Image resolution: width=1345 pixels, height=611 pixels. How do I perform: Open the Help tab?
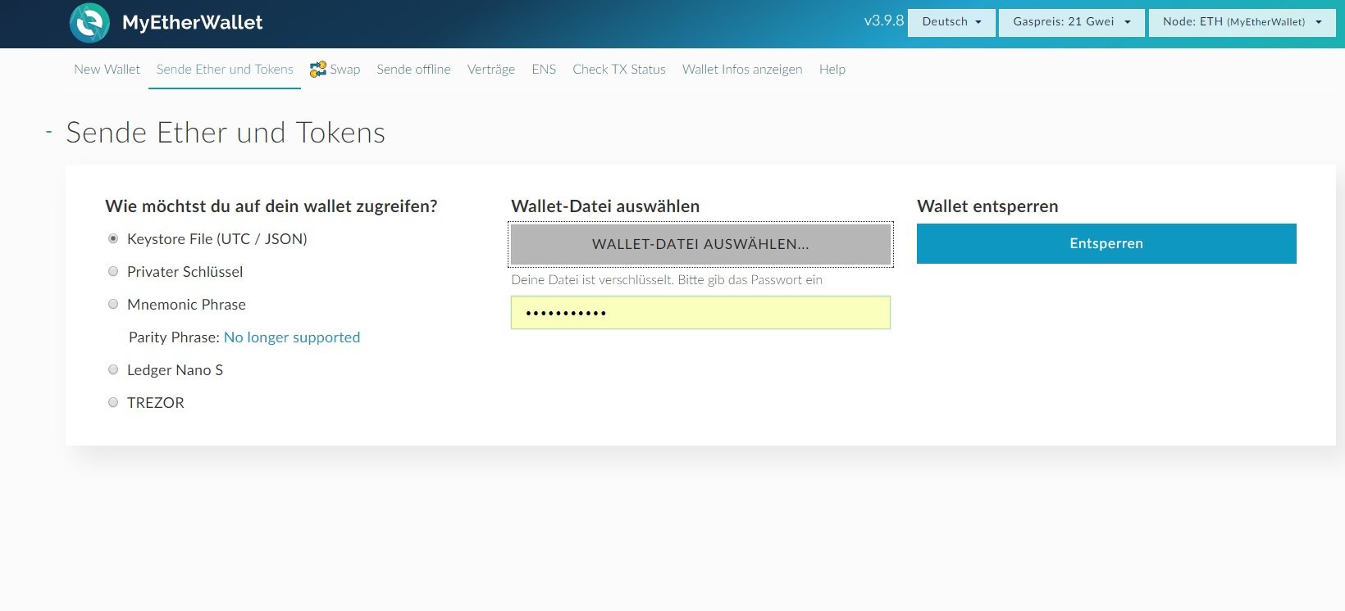tap(832, 70)
